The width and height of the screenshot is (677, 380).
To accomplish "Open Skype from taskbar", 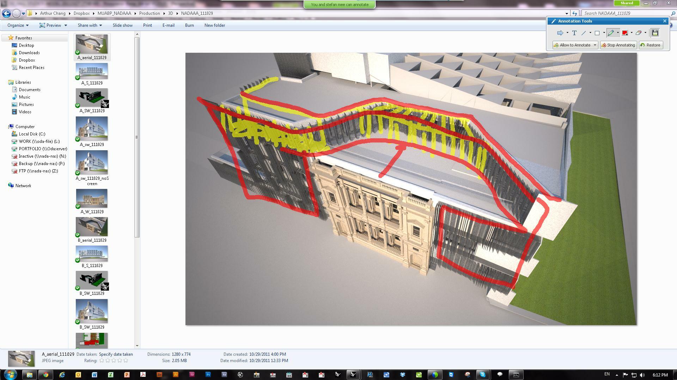I will (x=483, y=375).
